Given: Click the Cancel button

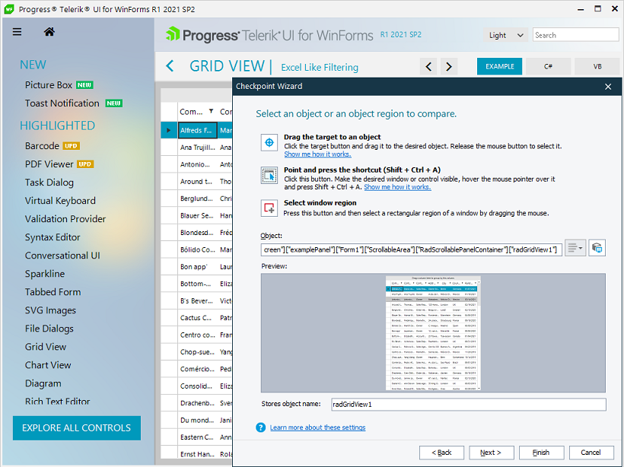Looking at the screenshot, I should (x=591, y=453).
